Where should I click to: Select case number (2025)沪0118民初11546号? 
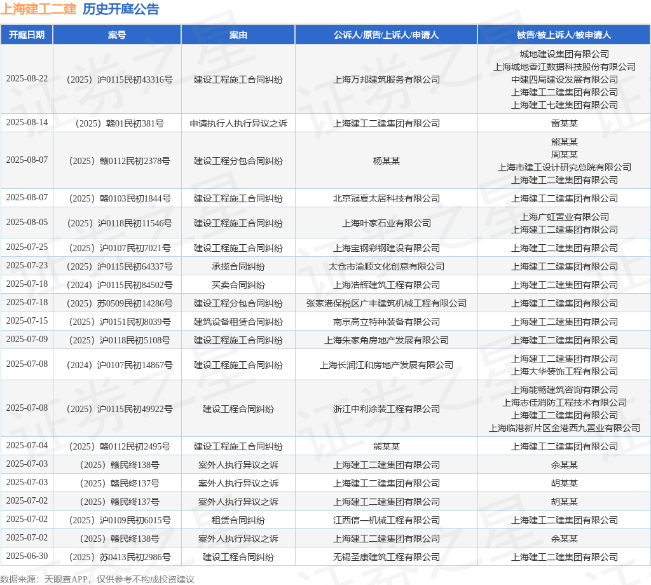[x=120, y=223]
